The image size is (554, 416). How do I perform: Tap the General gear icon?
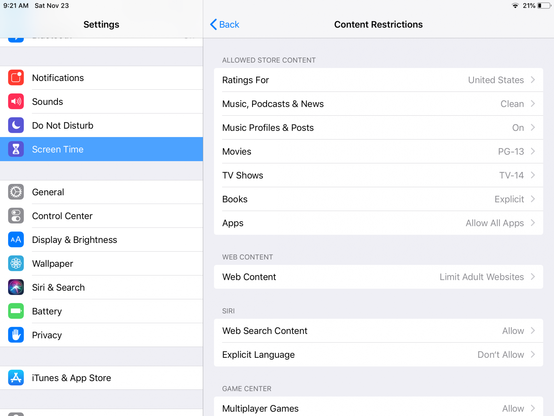tap(16, 192)
